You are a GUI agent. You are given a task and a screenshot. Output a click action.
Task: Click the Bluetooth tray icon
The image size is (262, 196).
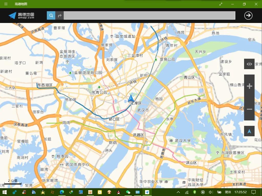pos(194,192)
